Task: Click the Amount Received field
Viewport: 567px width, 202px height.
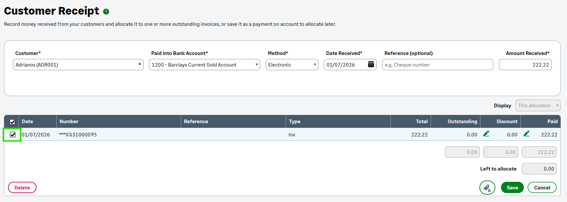Action: [x=525, y=65]
